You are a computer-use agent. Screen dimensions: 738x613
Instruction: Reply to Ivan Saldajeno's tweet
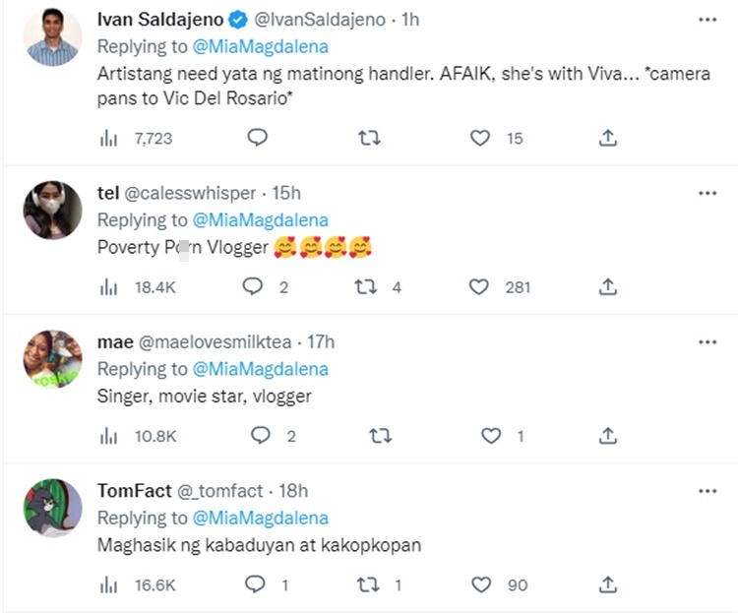pos(257,139)
